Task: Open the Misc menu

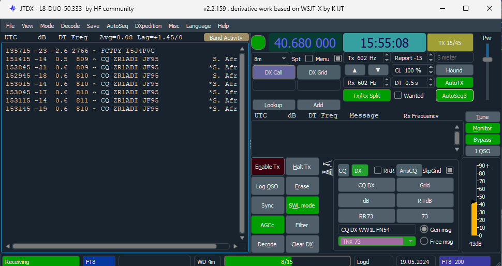Action: (x=174, y=26)
